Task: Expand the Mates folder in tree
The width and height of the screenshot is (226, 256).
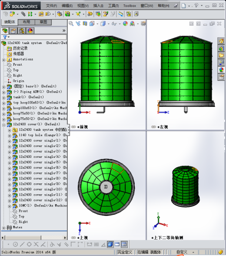Action: [x=3, y=228]
